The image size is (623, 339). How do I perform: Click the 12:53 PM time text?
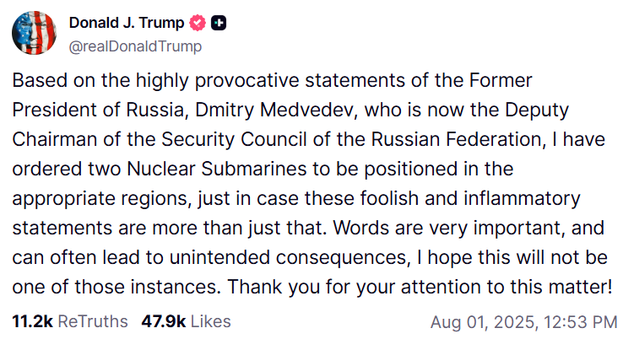[581, 322]
